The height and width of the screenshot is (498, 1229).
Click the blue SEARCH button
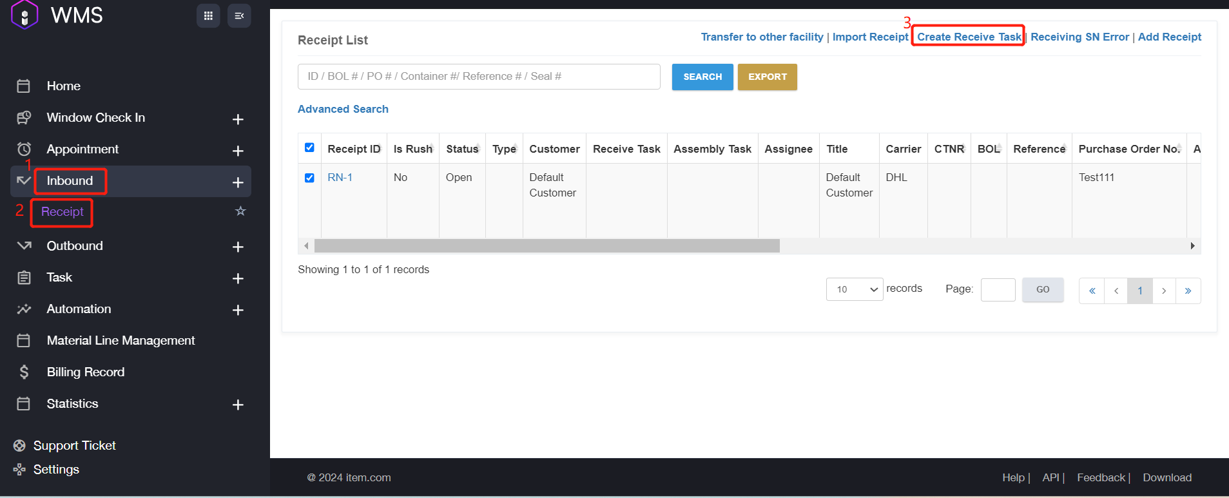coord(702,77)
